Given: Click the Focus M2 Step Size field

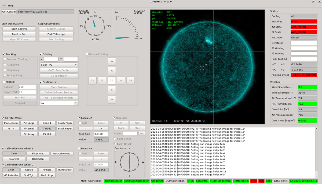Looking at the screenshot, I should [101, 134].
